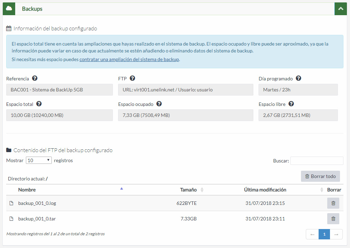Sort table by Tamaño column
The height and width of the screenshot is (248, 350).
pos(189,190)
